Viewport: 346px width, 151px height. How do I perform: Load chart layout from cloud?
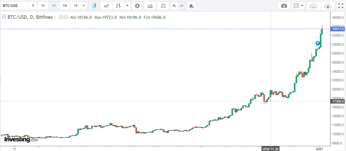pyautogui.click(x=313, y=6)
